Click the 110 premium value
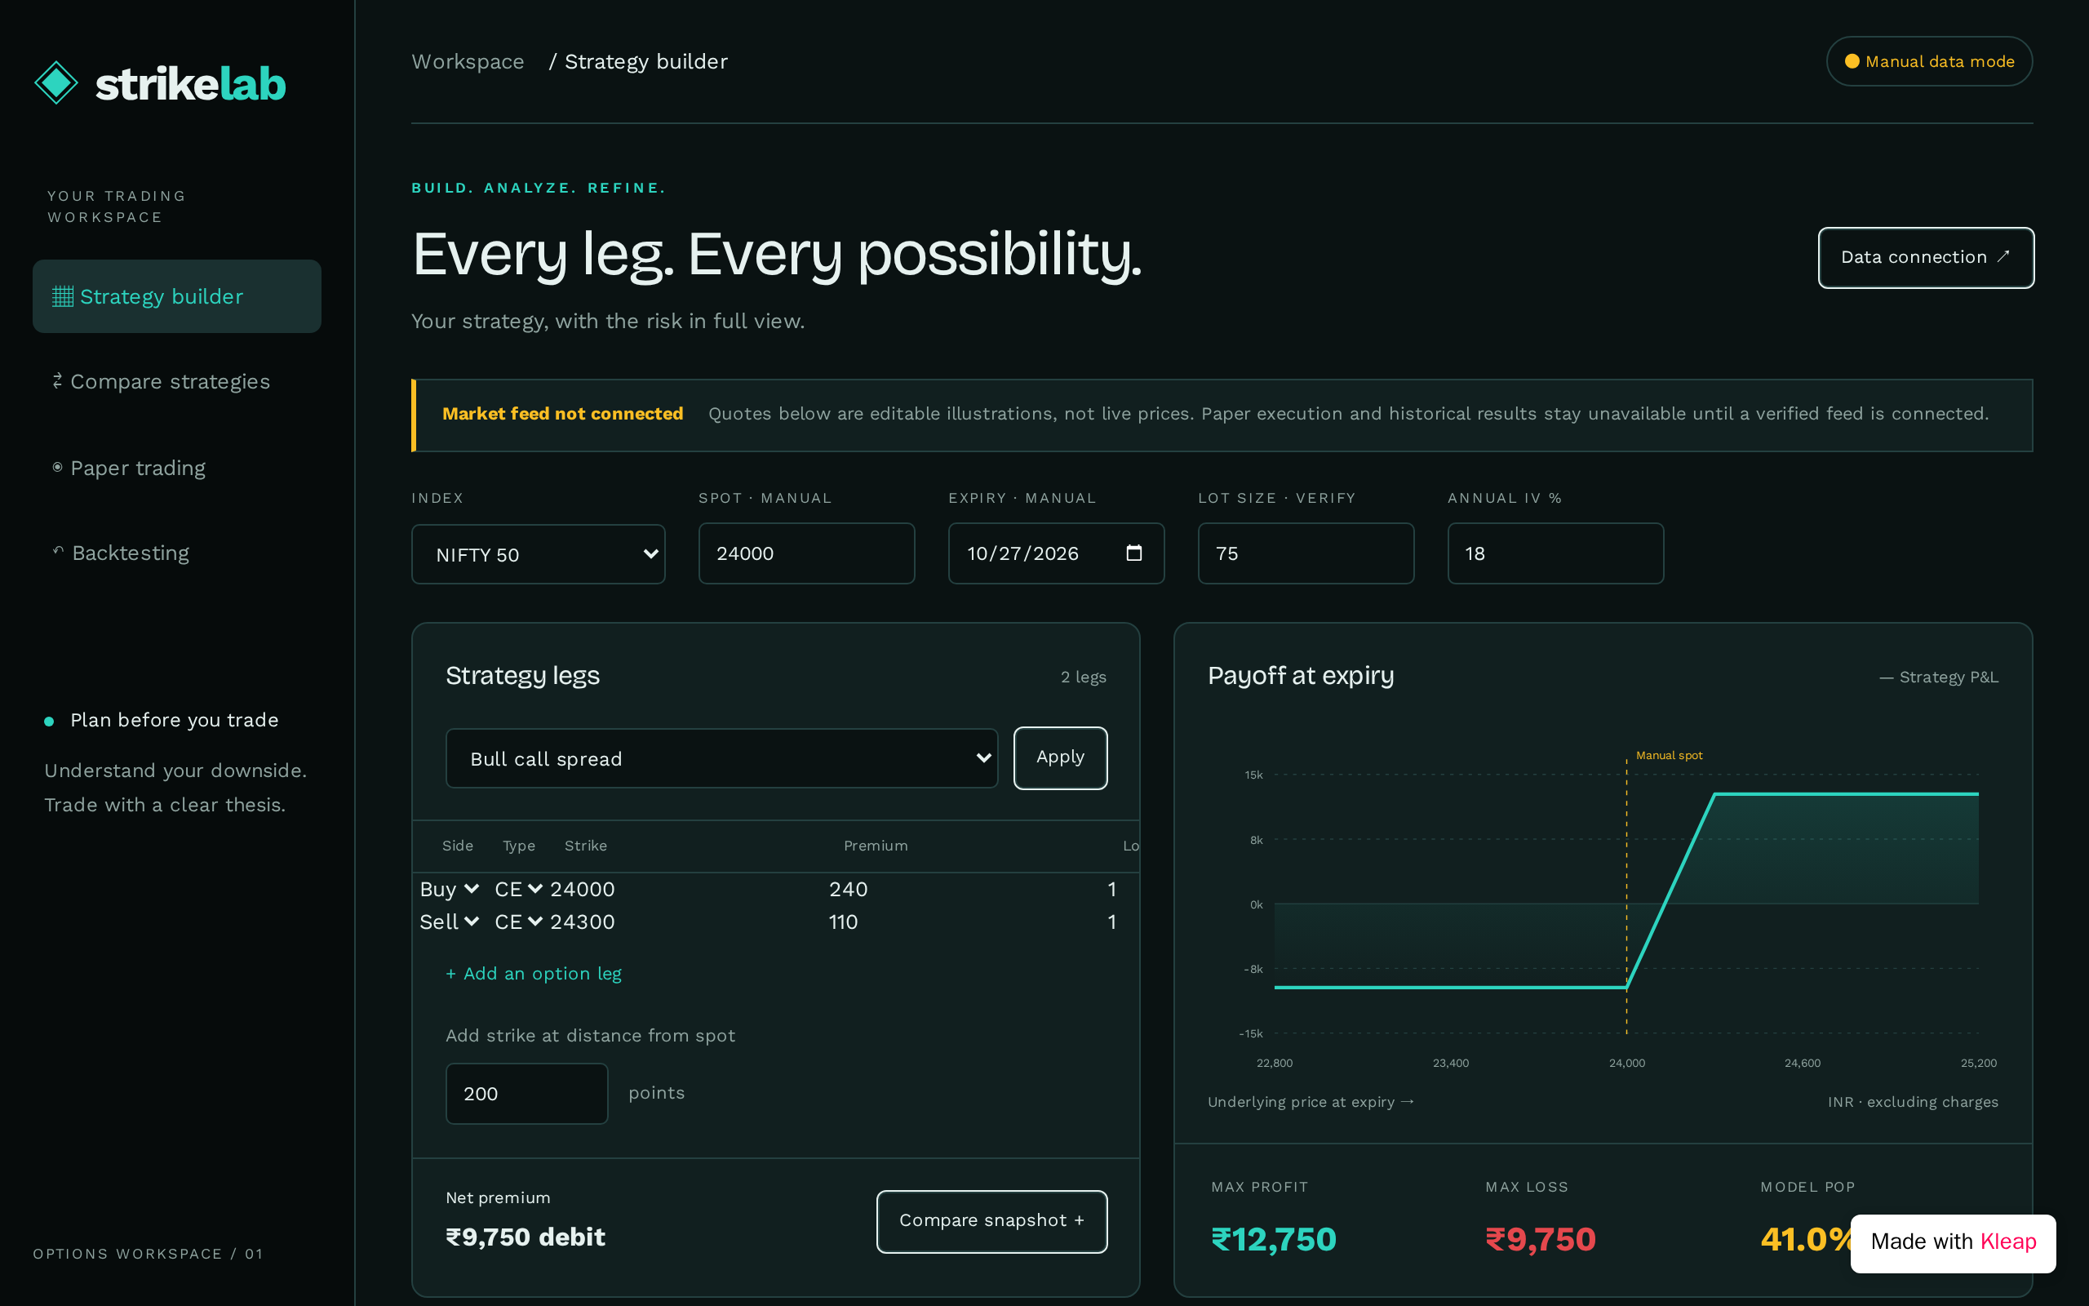The image size is (2089, 1306). [844, 922]
